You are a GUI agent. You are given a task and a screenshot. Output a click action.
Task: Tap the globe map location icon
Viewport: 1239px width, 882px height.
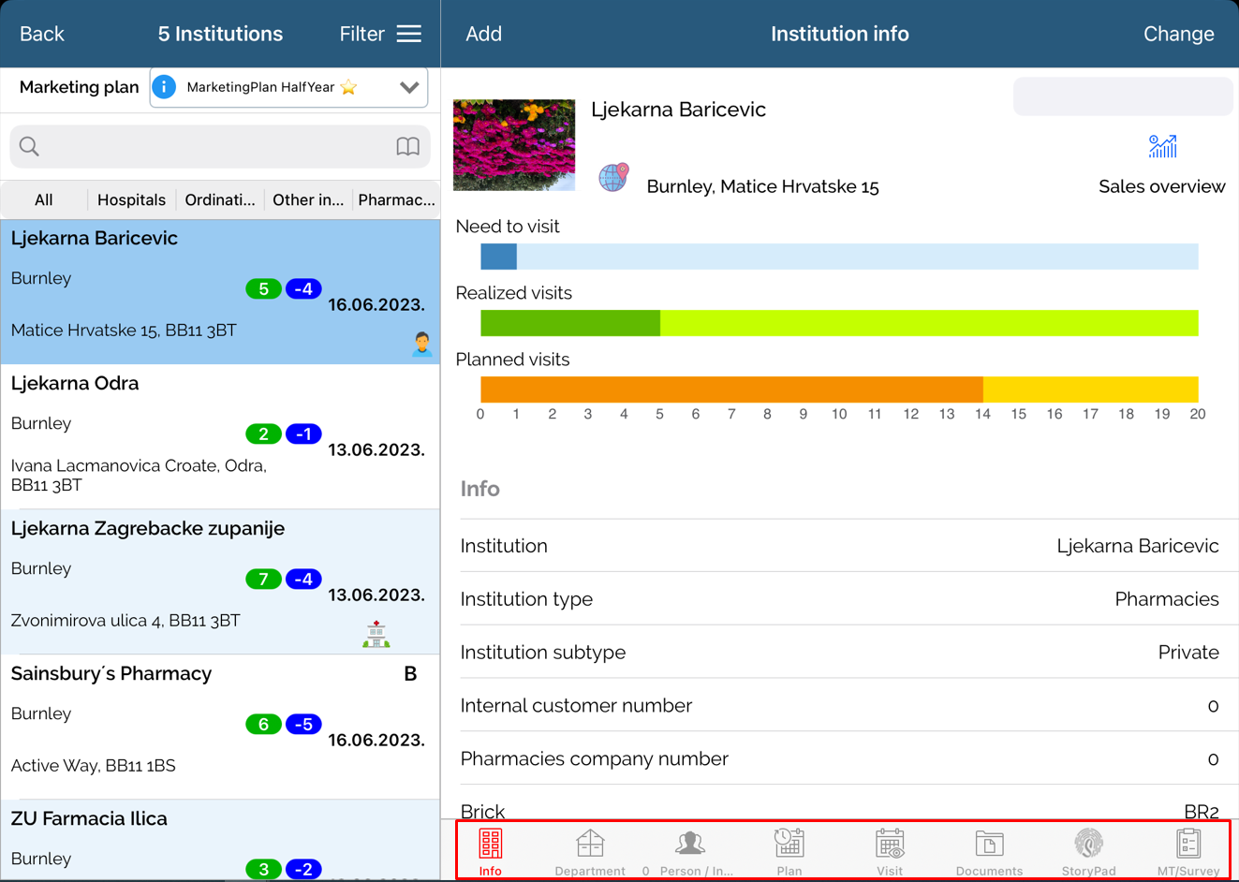click(x=613, y=177)
